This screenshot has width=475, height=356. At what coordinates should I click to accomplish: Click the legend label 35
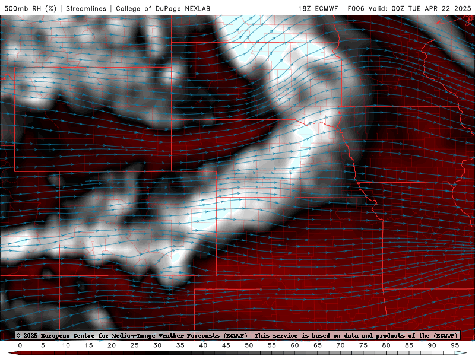180,345
